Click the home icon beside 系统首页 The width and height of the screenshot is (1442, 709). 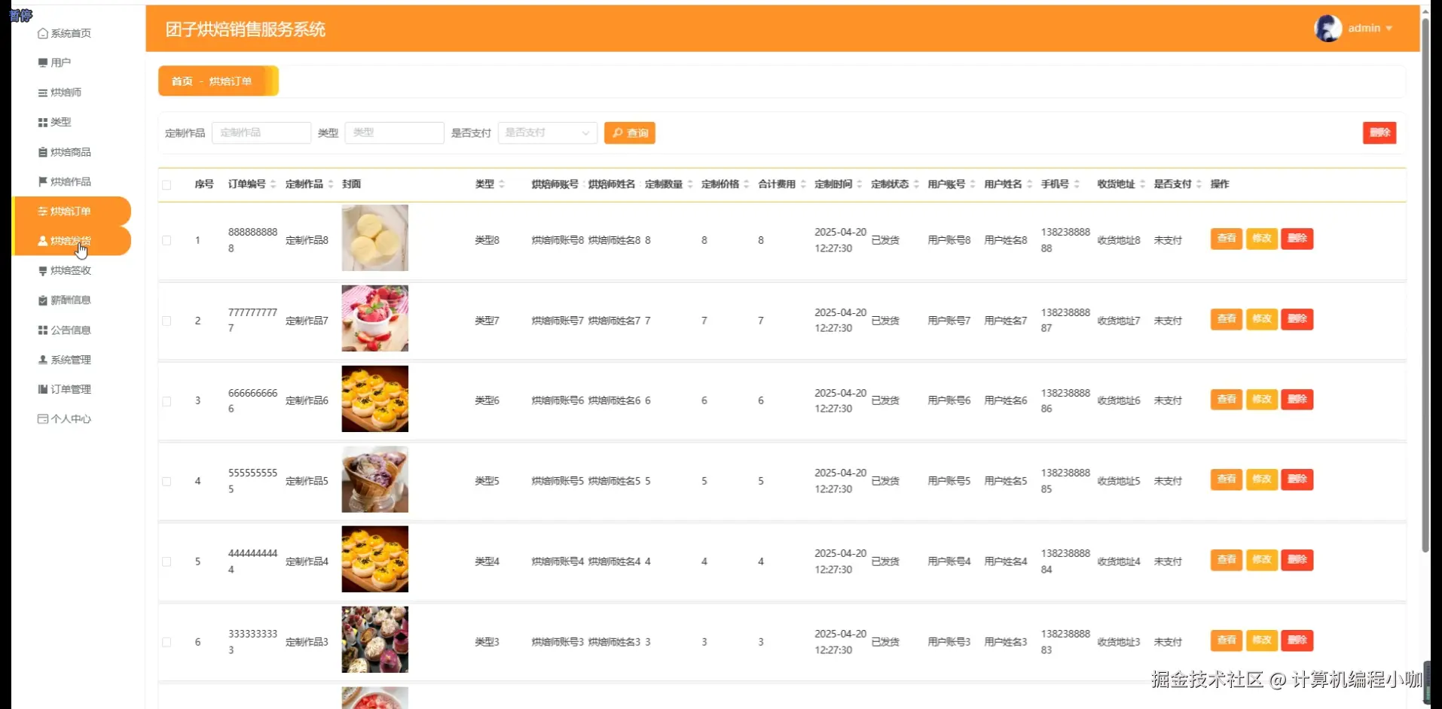(x=43, y=33)
